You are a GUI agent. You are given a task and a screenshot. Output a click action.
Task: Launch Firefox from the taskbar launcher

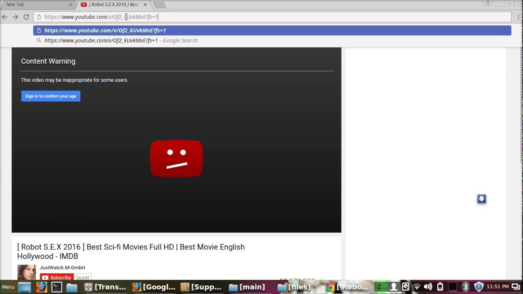[x=41, y=287]
